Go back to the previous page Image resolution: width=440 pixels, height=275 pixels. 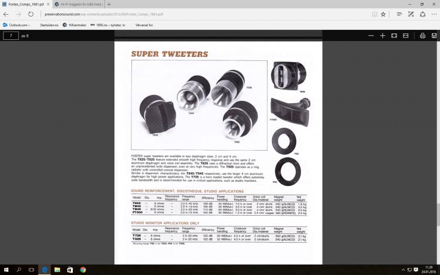[6, 14]
